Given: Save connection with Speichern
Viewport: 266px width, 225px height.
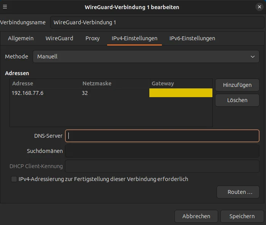Looking at the screenshot, I should [x=242, y=216].
